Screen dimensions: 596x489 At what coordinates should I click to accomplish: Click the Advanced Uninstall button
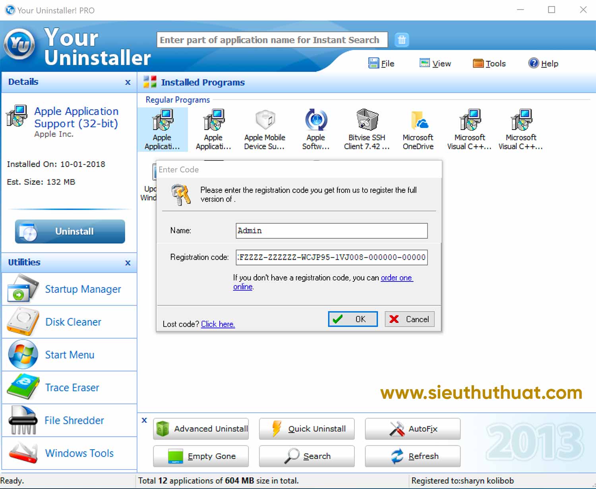coord(201,429)
